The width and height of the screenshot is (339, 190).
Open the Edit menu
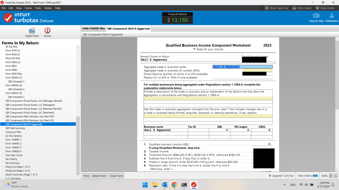[x=11, y=8]
